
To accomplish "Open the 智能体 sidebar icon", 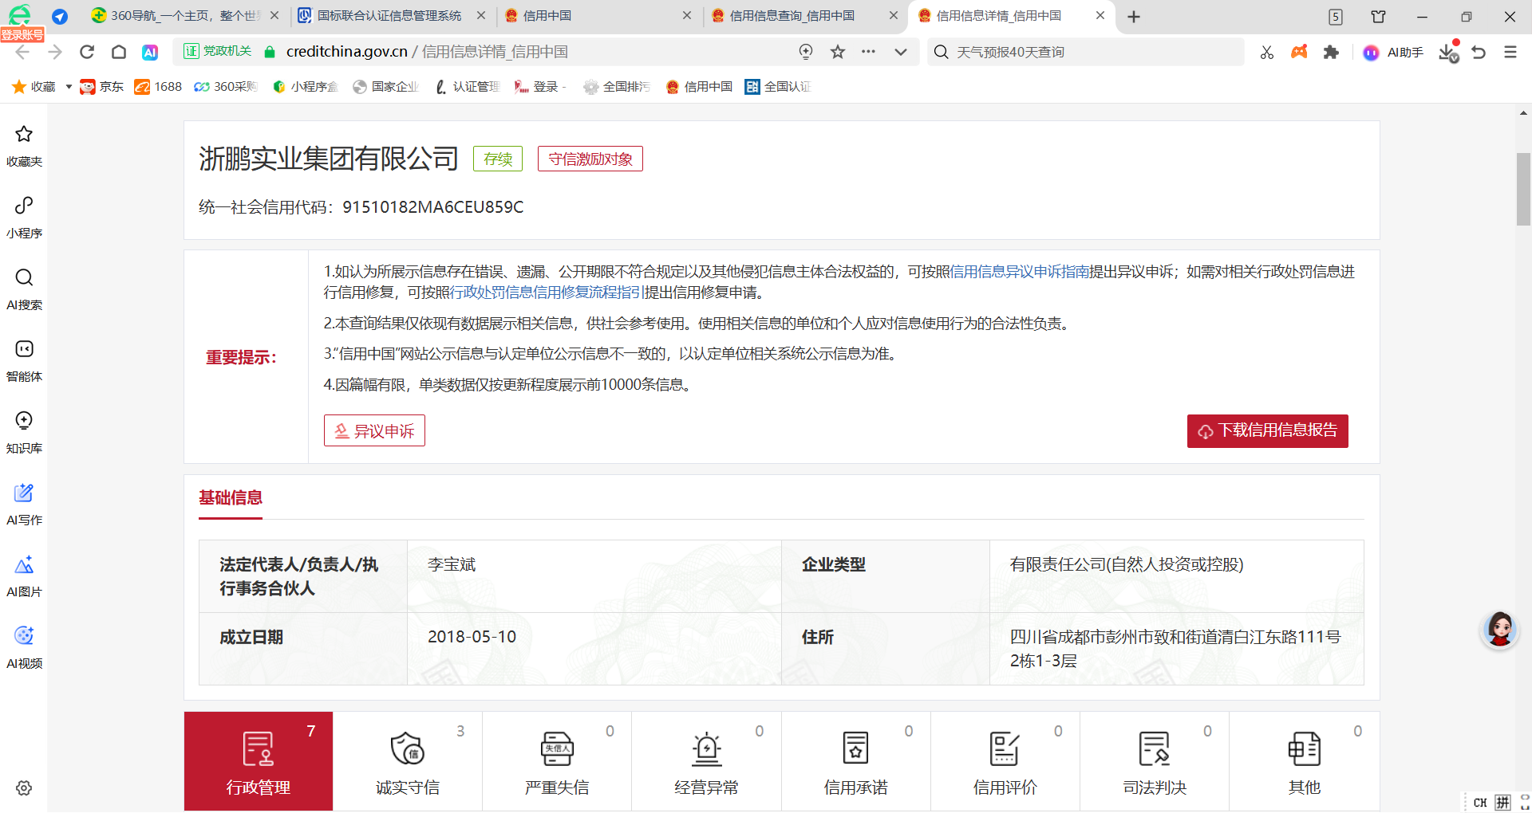I will 24,359.
